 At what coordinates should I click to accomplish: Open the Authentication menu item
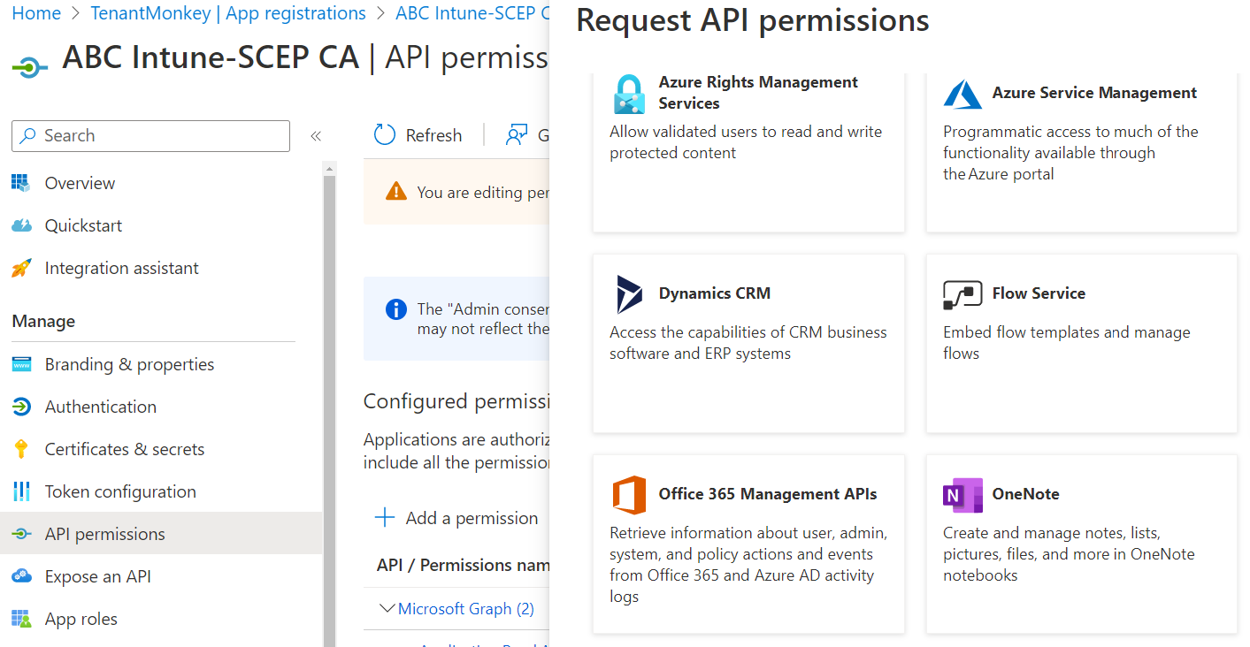(100, 407)
